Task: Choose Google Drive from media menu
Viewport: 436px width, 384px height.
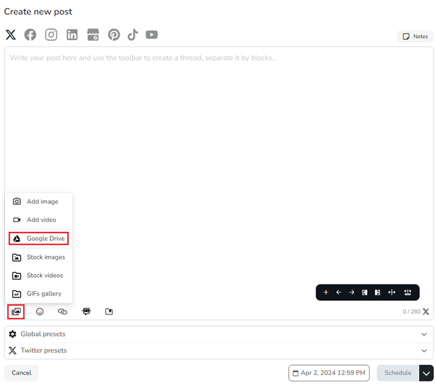Action: [39, 239]
